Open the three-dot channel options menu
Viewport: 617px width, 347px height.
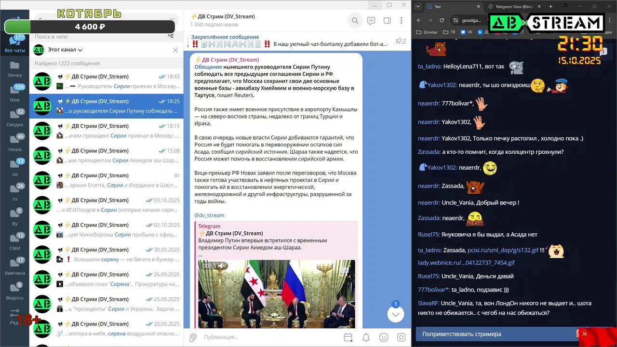(401, 21)
